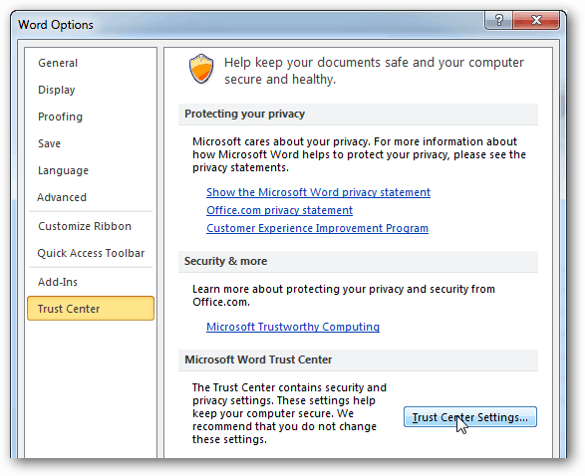Open the Quick Access Toolbar category

point(91,253)
